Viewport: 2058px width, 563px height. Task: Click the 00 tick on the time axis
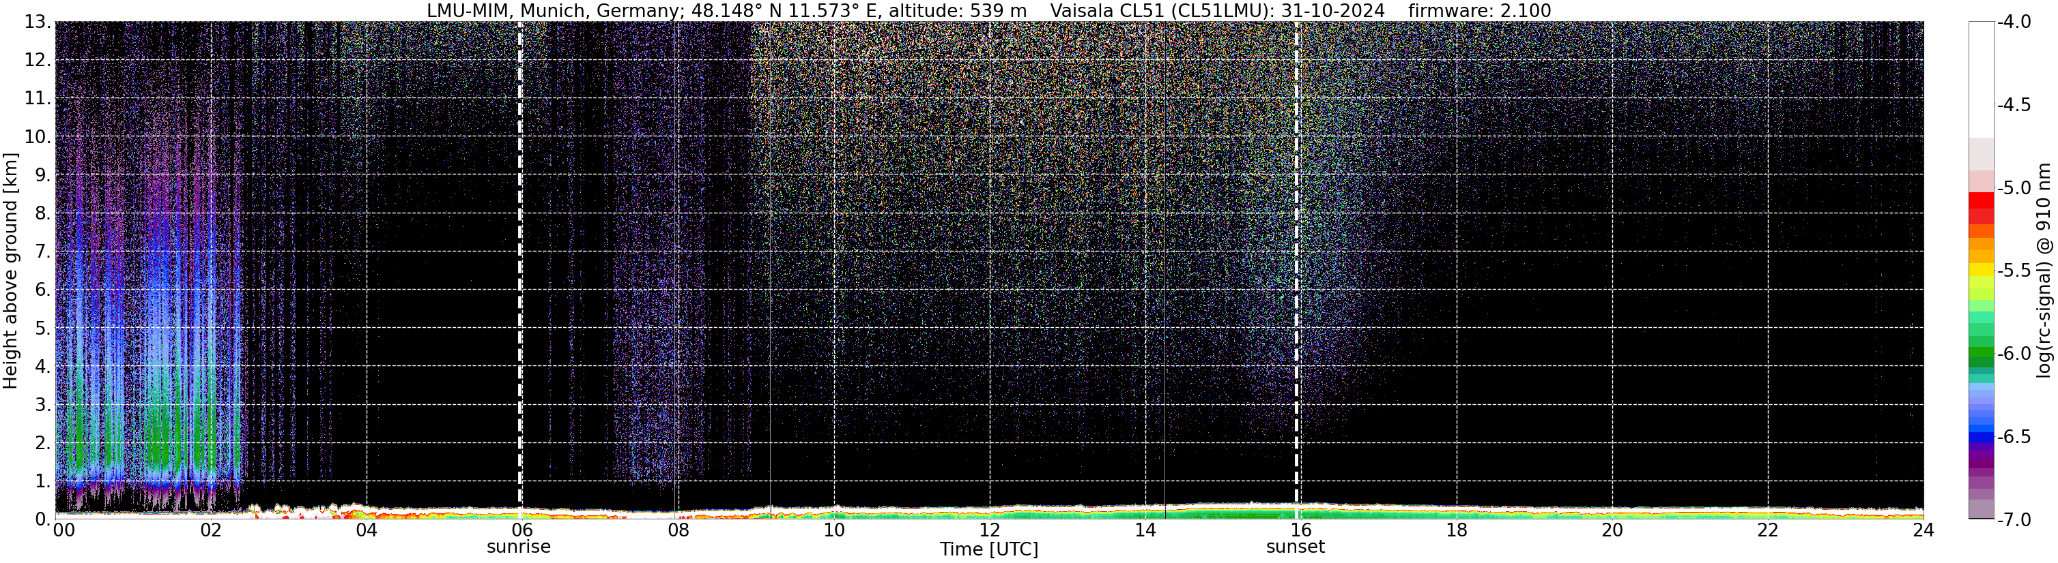63,530
